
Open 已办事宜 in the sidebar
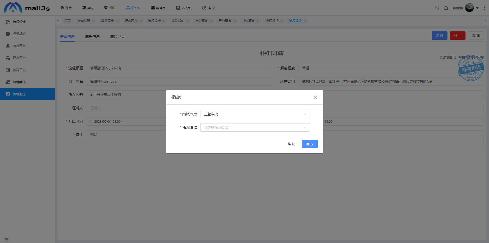27,58
